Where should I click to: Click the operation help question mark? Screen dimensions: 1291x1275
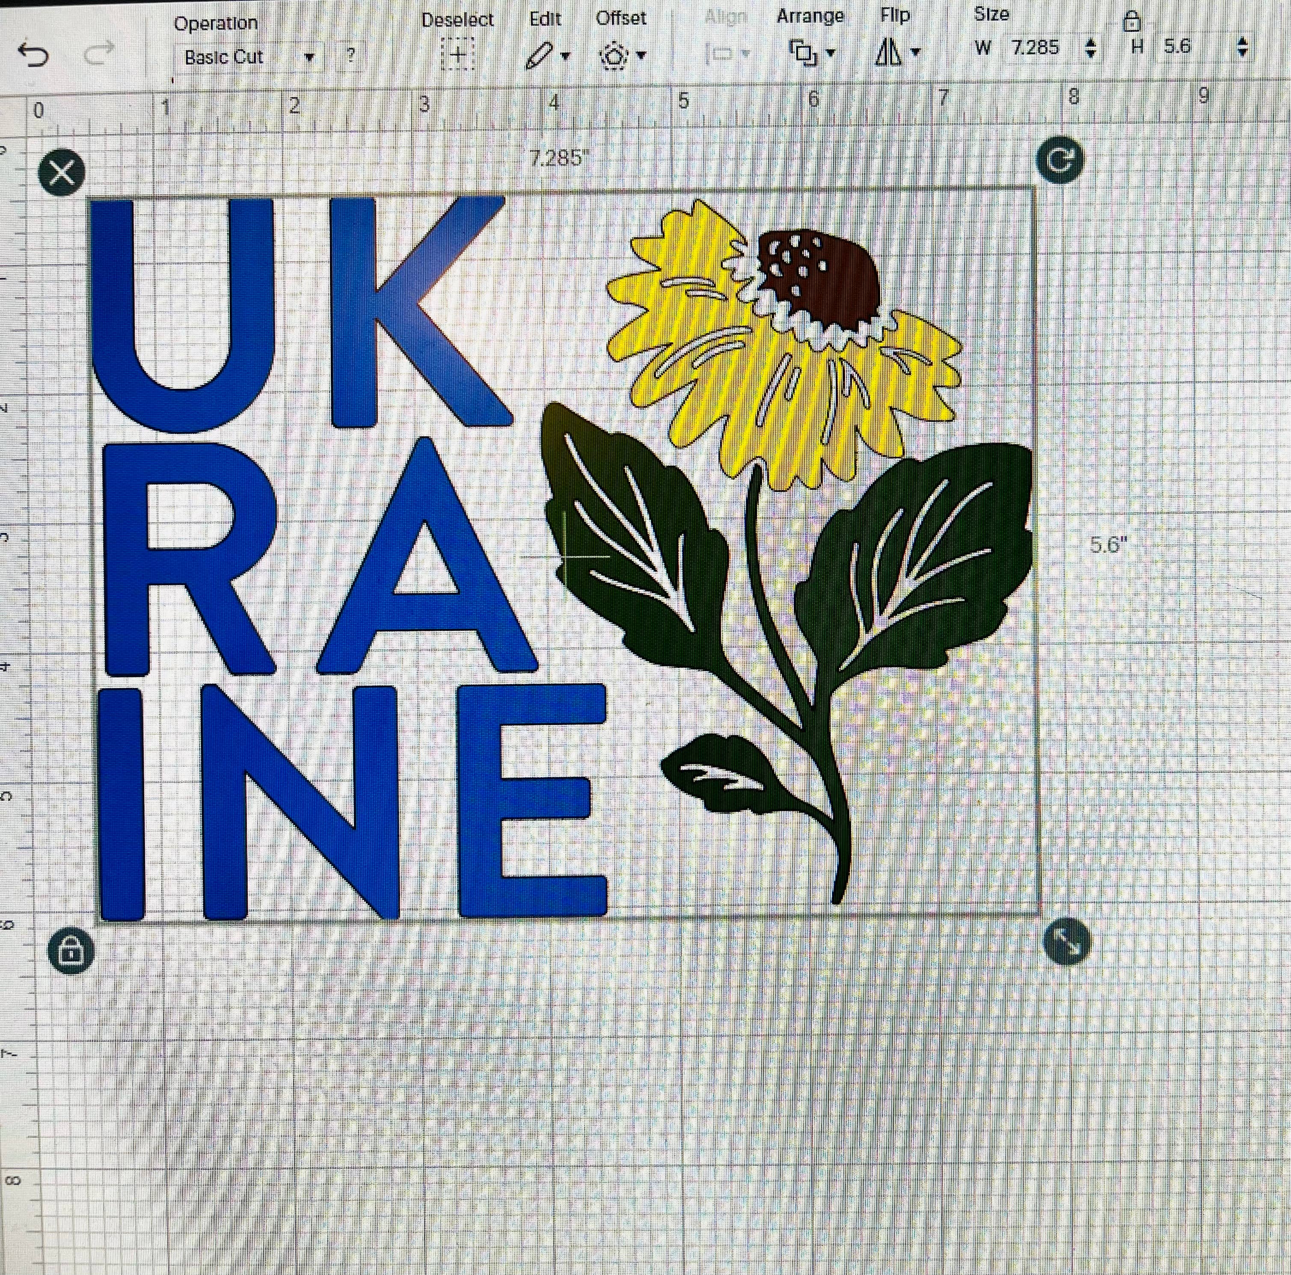(350, 55)
